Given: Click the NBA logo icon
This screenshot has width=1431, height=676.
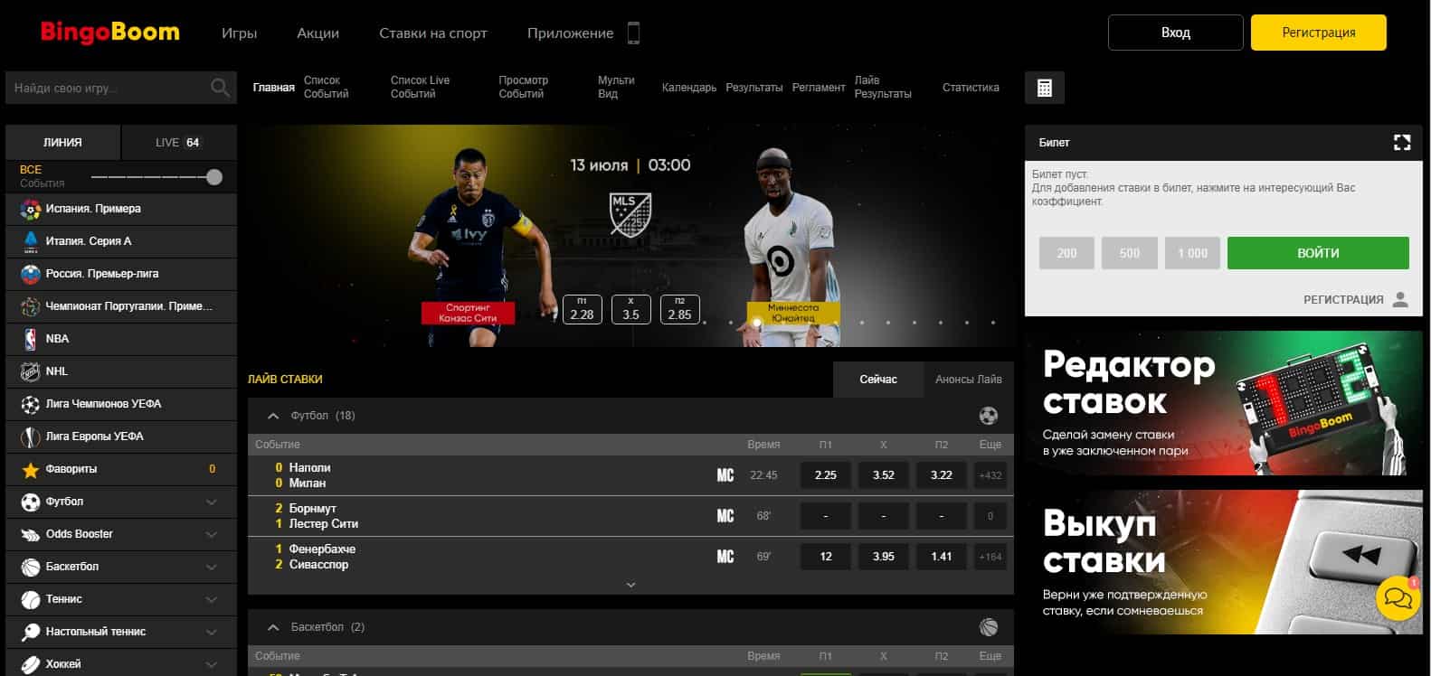Looking at the screenshot, I should click(31, 339).
